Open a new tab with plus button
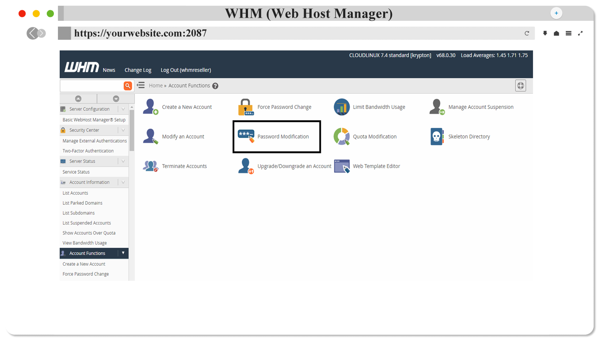This screenshot has height=340, width=602. tap(556, 13)
